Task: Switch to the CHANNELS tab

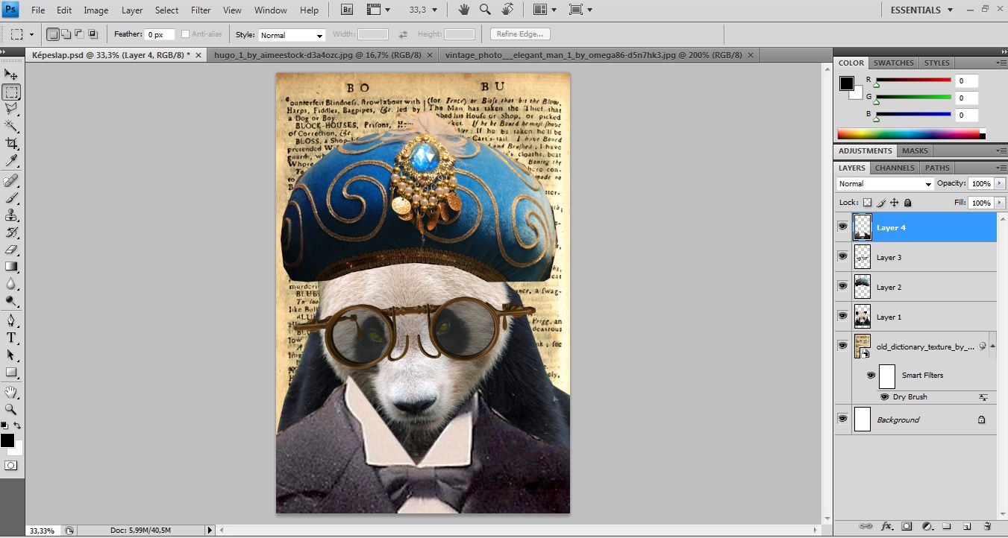Action: 895,168
